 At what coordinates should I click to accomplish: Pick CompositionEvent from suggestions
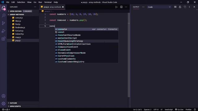click(x=87, y=47)
